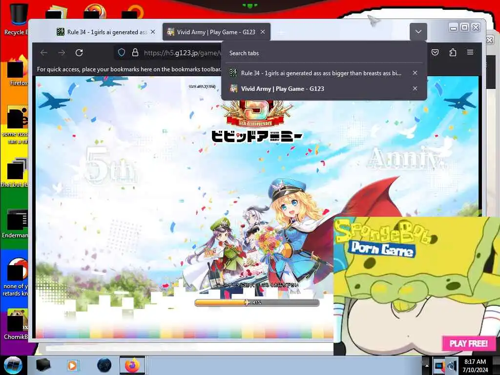The width and height of the screenshot is (500, 375).
Task: Open the network tray icon
Action: coord(439,365)
